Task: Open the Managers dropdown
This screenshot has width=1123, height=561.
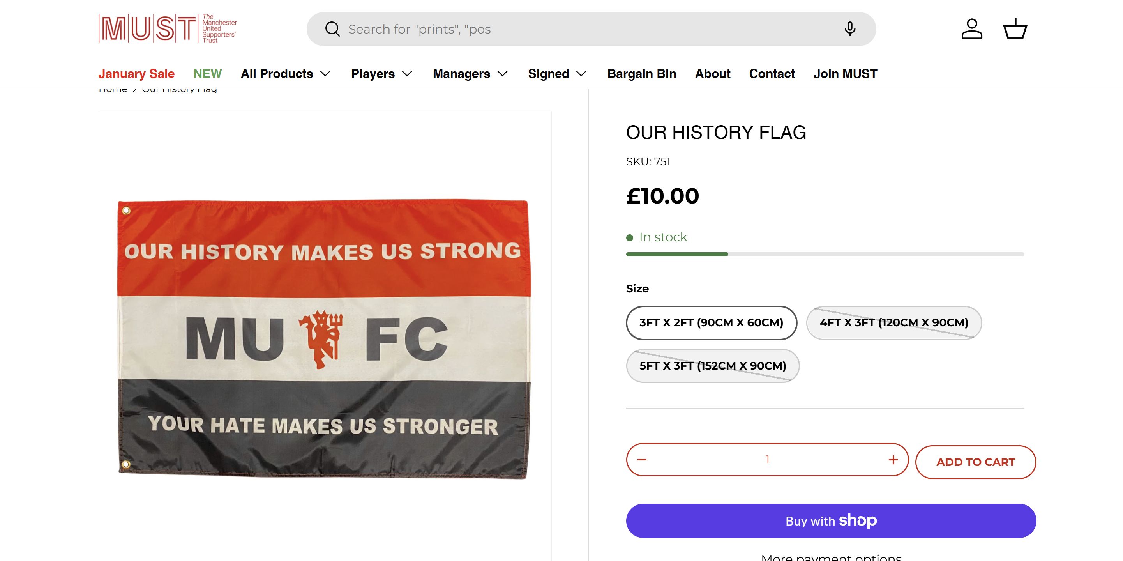Action: pyautogui.click(x=470, y=74)
